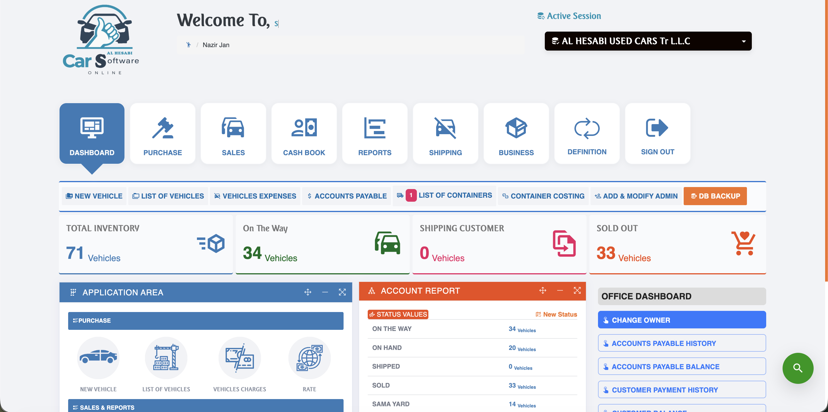Click the Status Values badge
828x412 pixels.
pos(398,315)
